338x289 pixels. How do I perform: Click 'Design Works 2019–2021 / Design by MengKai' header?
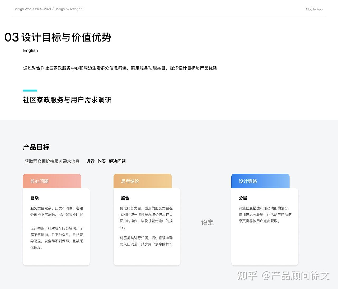tap(48, 9)
